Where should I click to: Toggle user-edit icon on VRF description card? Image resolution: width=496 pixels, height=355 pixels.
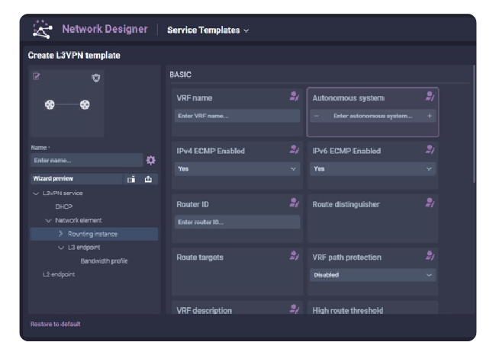(295, 309)
